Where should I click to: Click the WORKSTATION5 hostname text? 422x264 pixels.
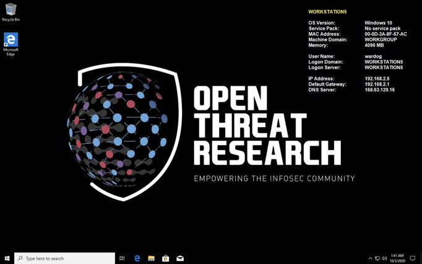pos(327,12)
